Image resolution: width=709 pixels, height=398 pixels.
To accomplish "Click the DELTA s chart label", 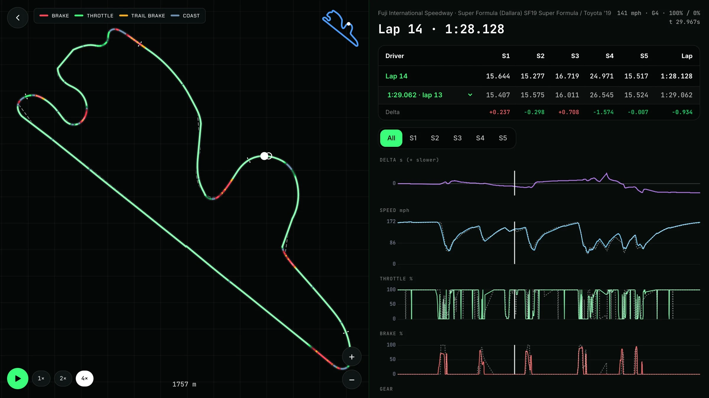I will point(409,160).
